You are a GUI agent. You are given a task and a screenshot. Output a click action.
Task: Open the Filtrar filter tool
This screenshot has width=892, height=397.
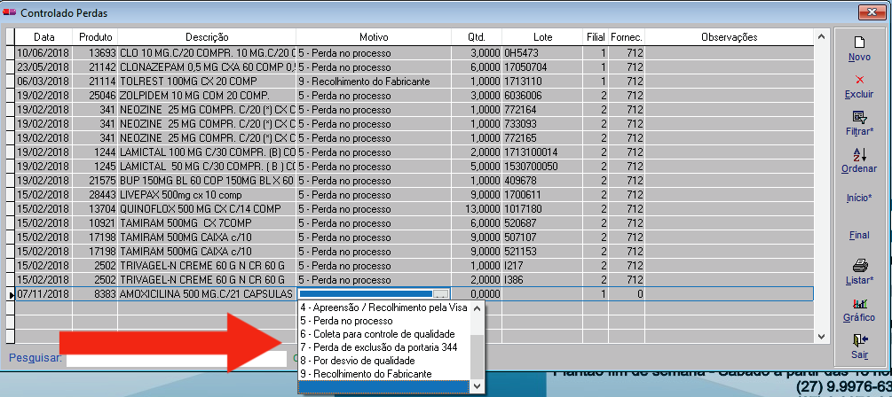click(x=858, y=117)
